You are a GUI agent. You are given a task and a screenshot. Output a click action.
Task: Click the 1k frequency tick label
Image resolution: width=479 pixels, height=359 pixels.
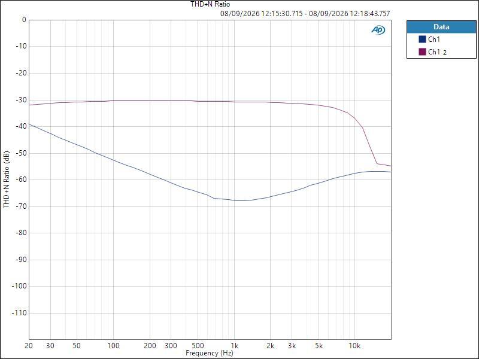point(234,346)
